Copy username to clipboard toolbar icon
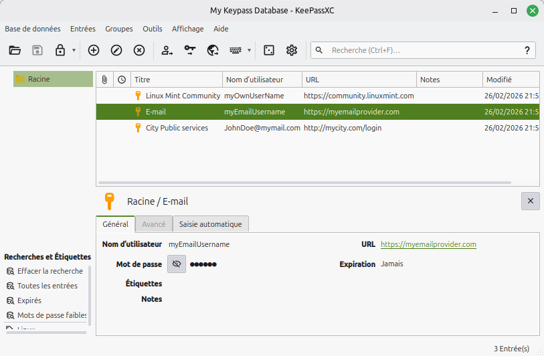544x356 pixels. pos(167,50)
